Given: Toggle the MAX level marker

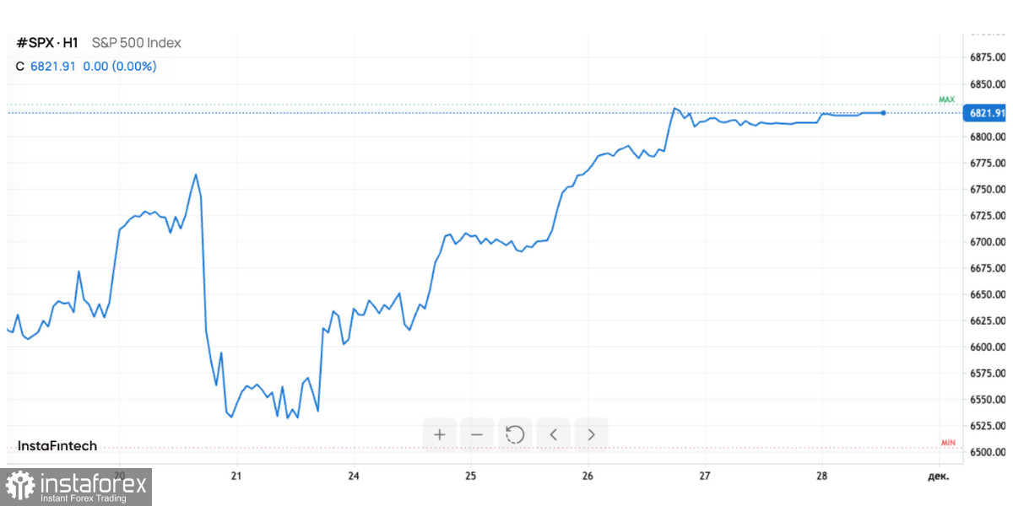Looking at the screenshot, I should [945, 99].
